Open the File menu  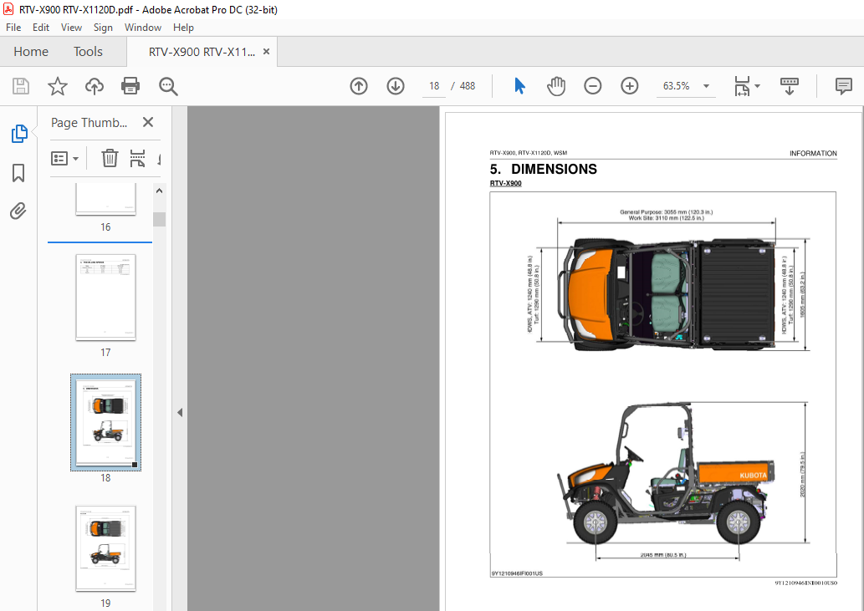(x=13, y=28)
